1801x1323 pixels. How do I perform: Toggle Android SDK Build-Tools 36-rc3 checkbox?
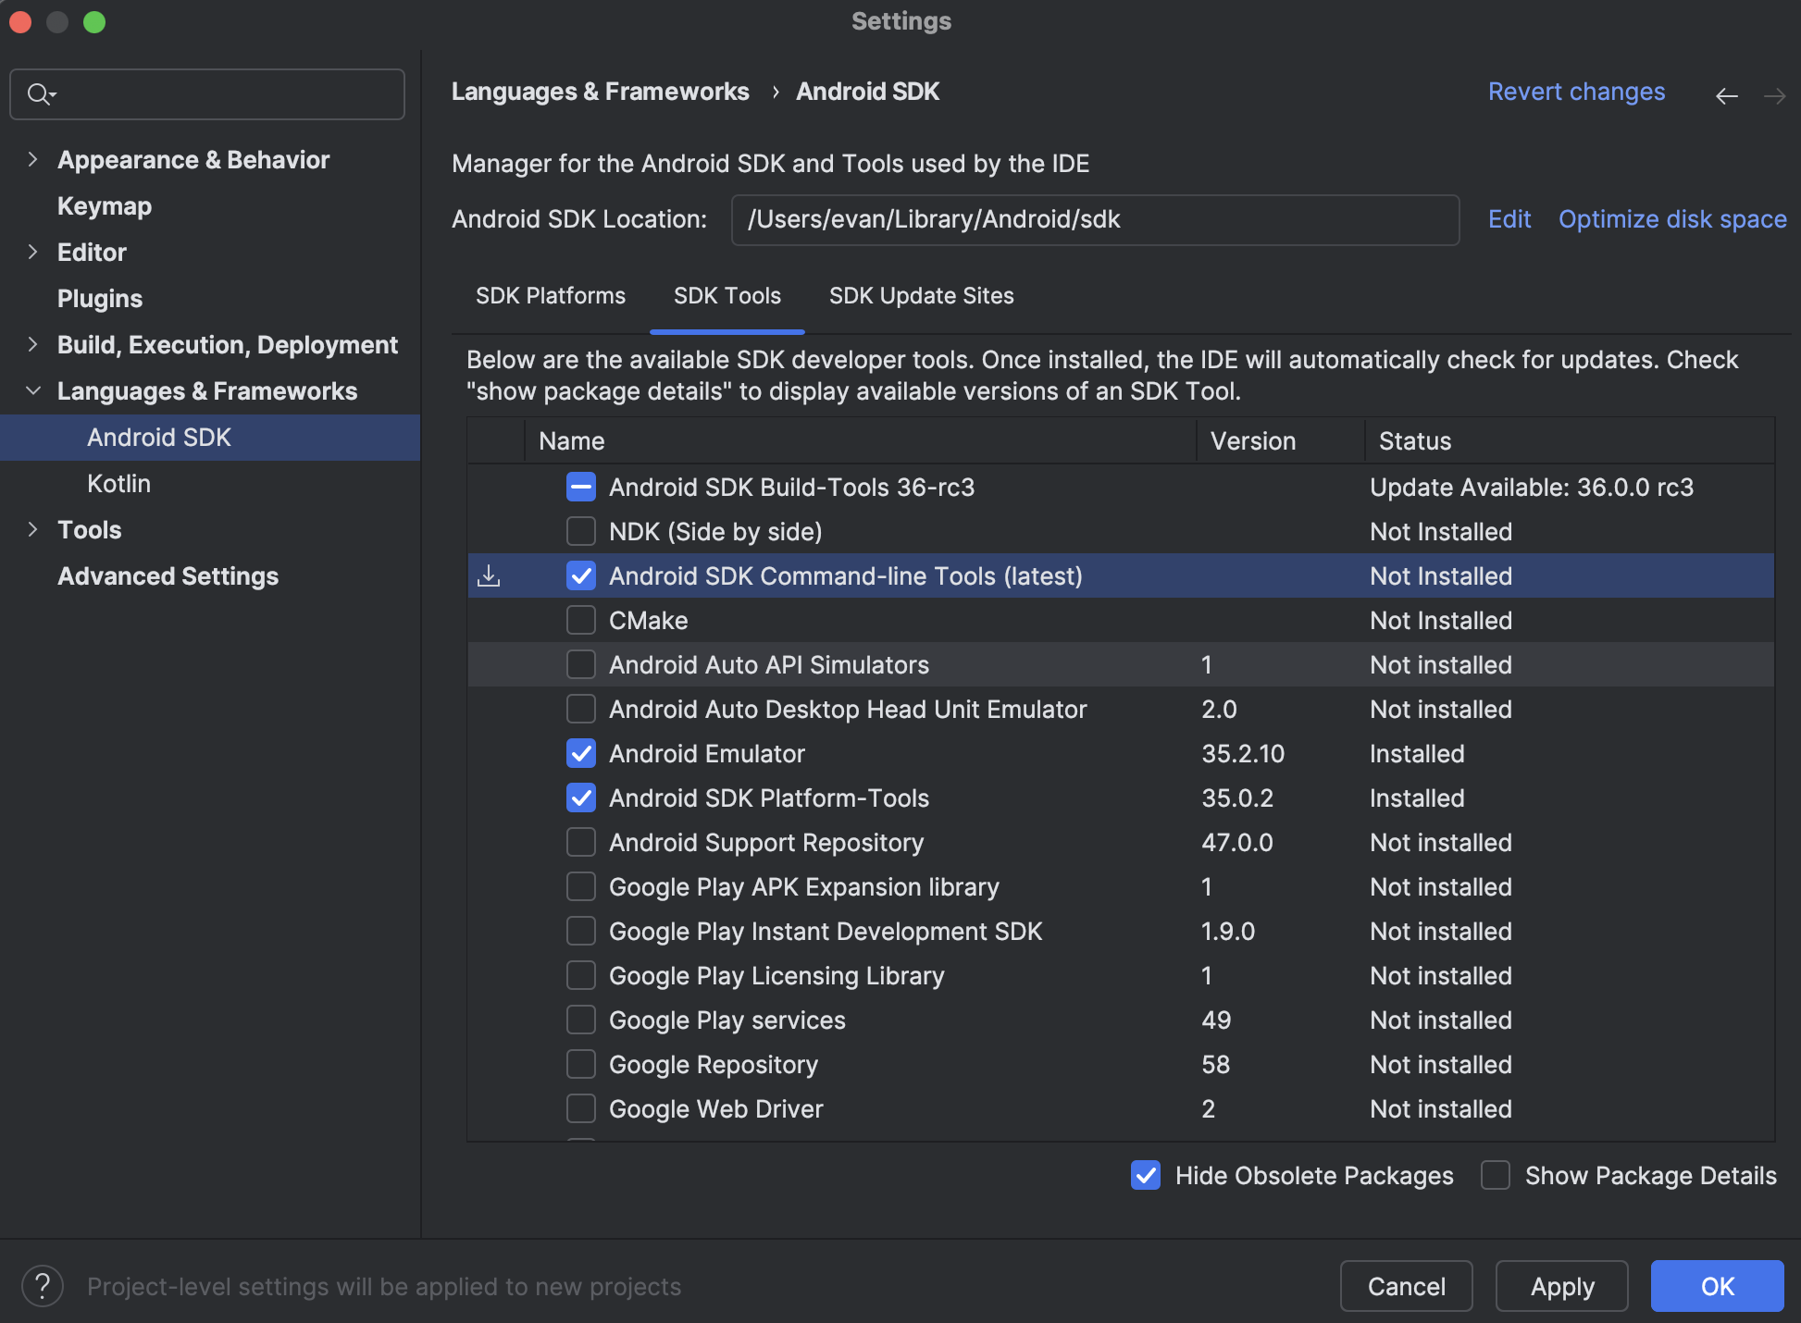pos(581,487)
